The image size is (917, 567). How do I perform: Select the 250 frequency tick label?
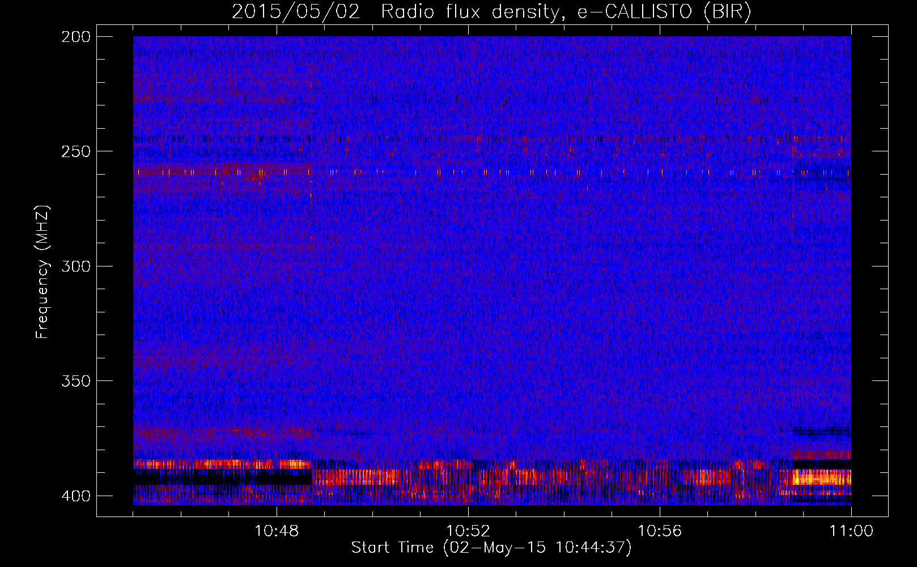pos(75,151)
